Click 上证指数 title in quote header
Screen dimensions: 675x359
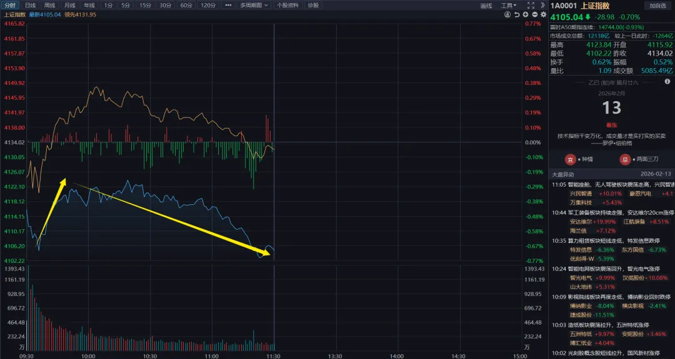tap(595, 6)
